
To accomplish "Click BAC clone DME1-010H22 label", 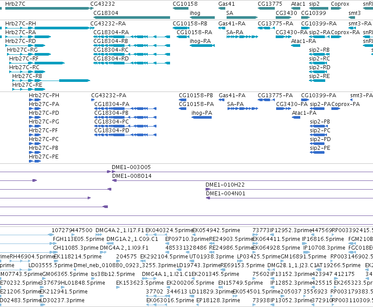I will 225,185.
